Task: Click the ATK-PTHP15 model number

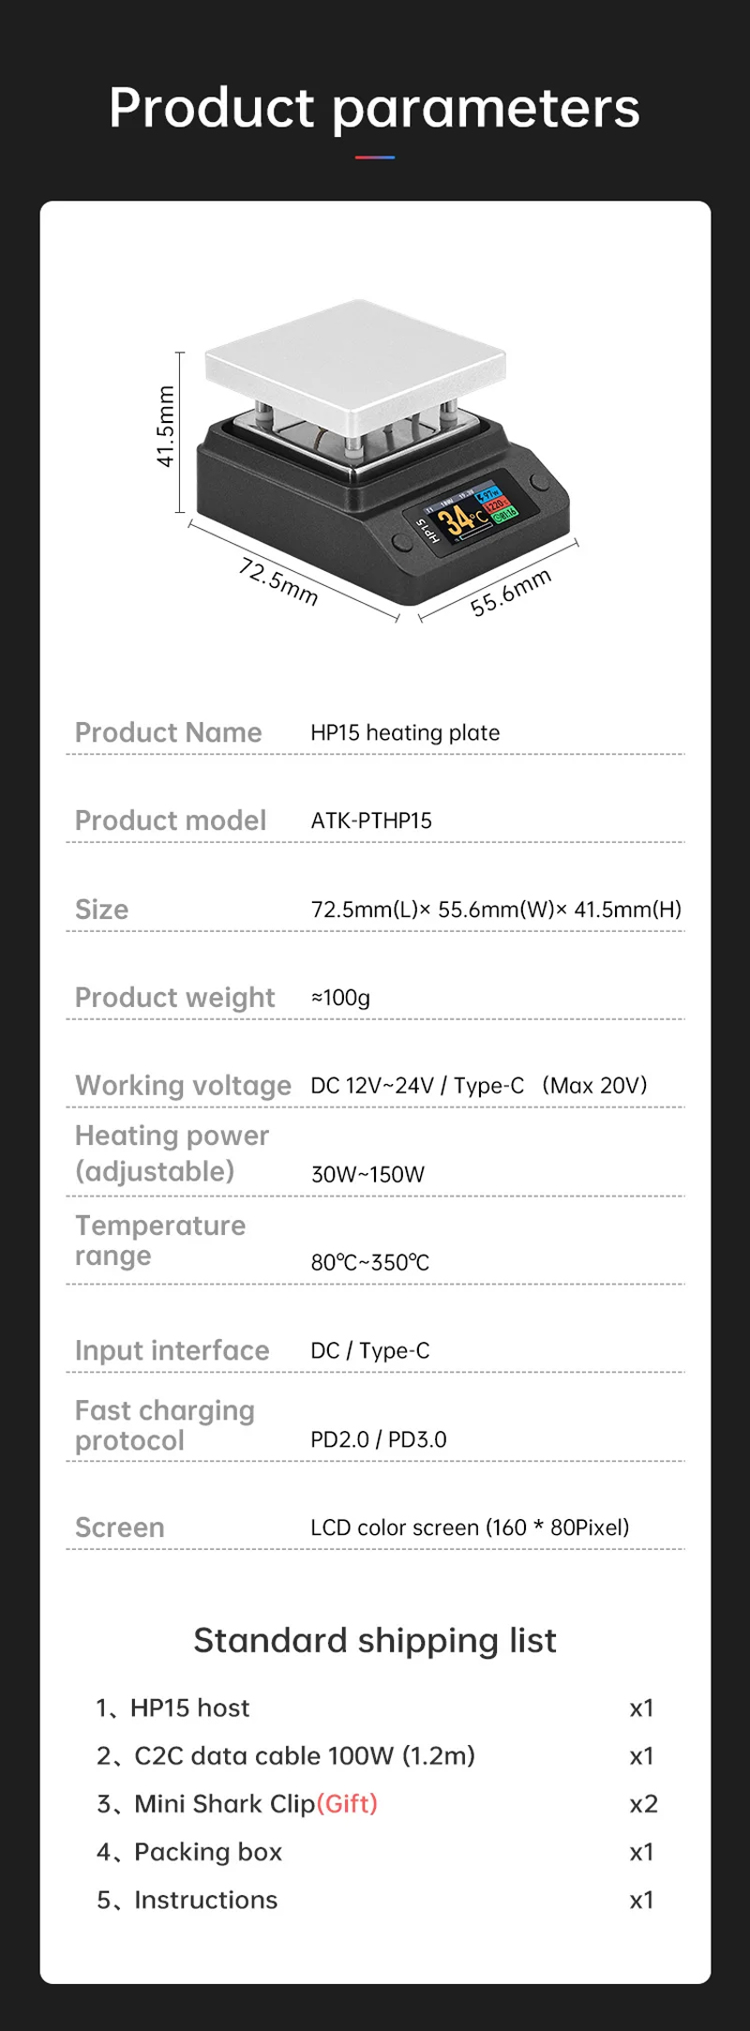Action: point(371,820)
